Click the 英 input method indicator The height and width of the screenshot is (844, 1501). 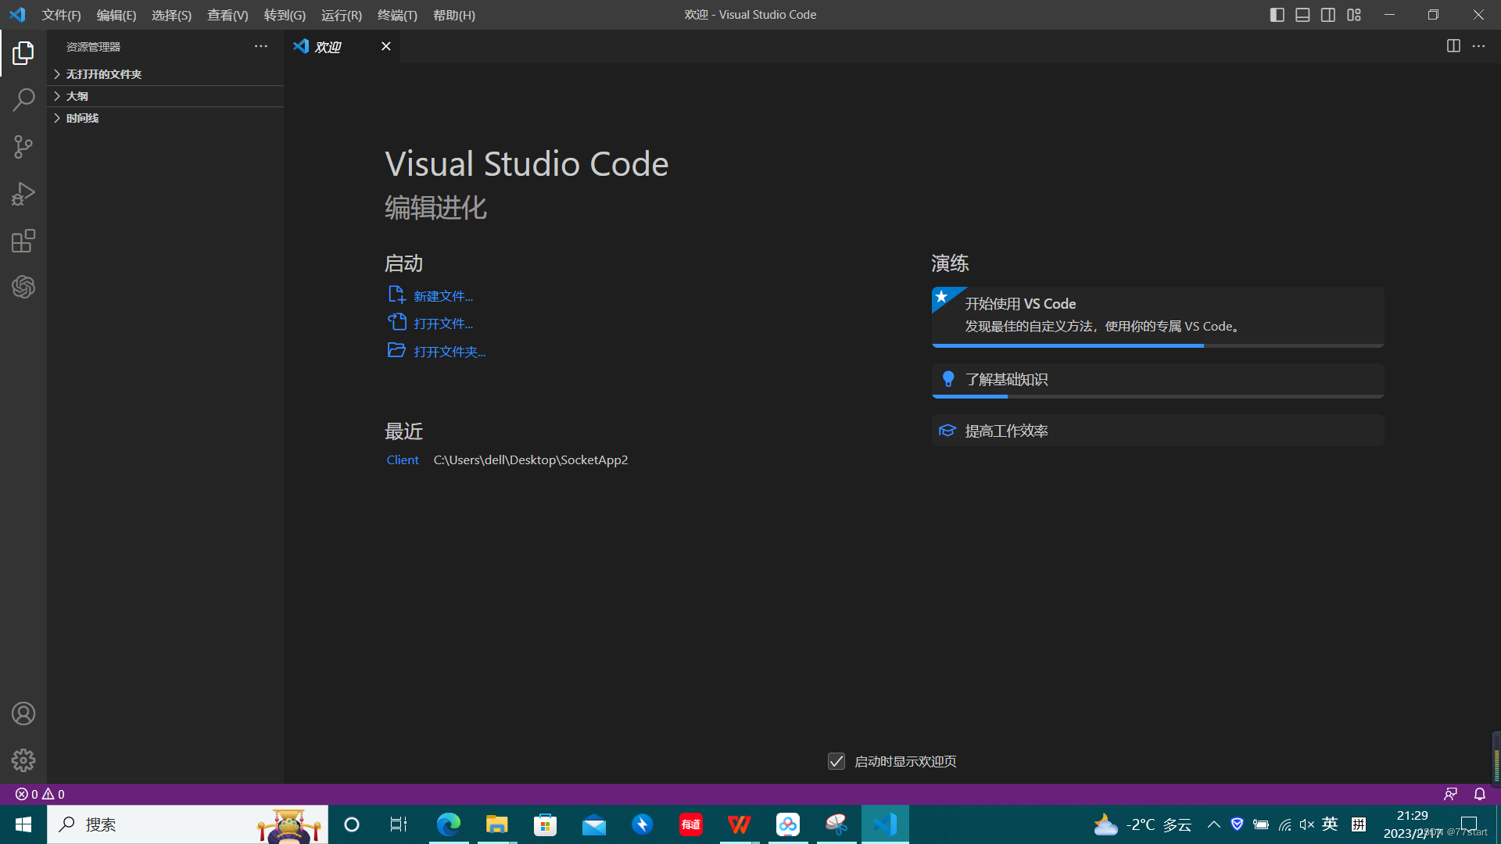pyautogui.click(x=1330, y=824)
